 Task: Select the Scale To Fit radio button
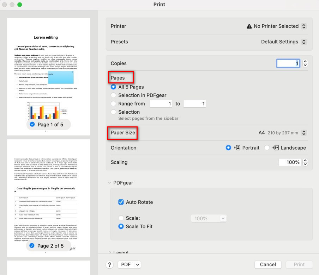pos(121,226)
